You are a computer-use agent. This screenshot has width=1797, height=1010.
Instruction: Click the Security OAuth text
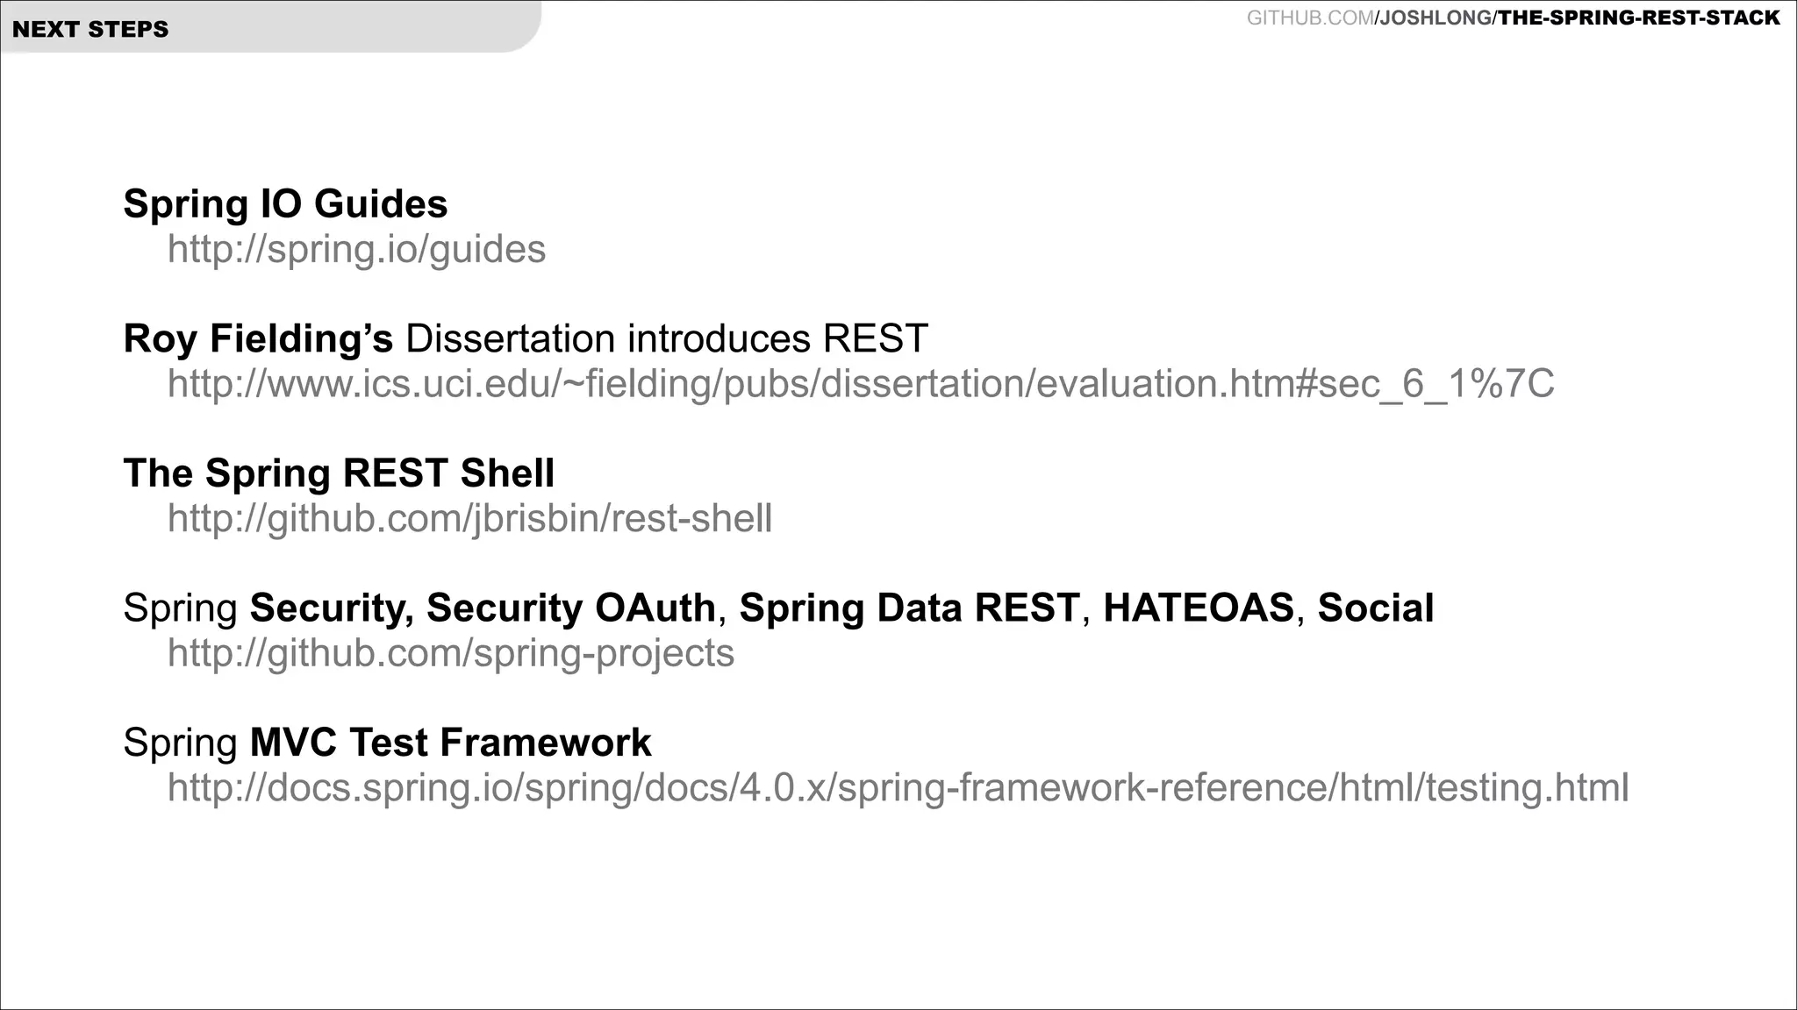(x=571, y=608)
